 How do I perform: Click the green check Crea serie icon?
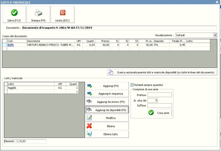[x=151, y=112]
